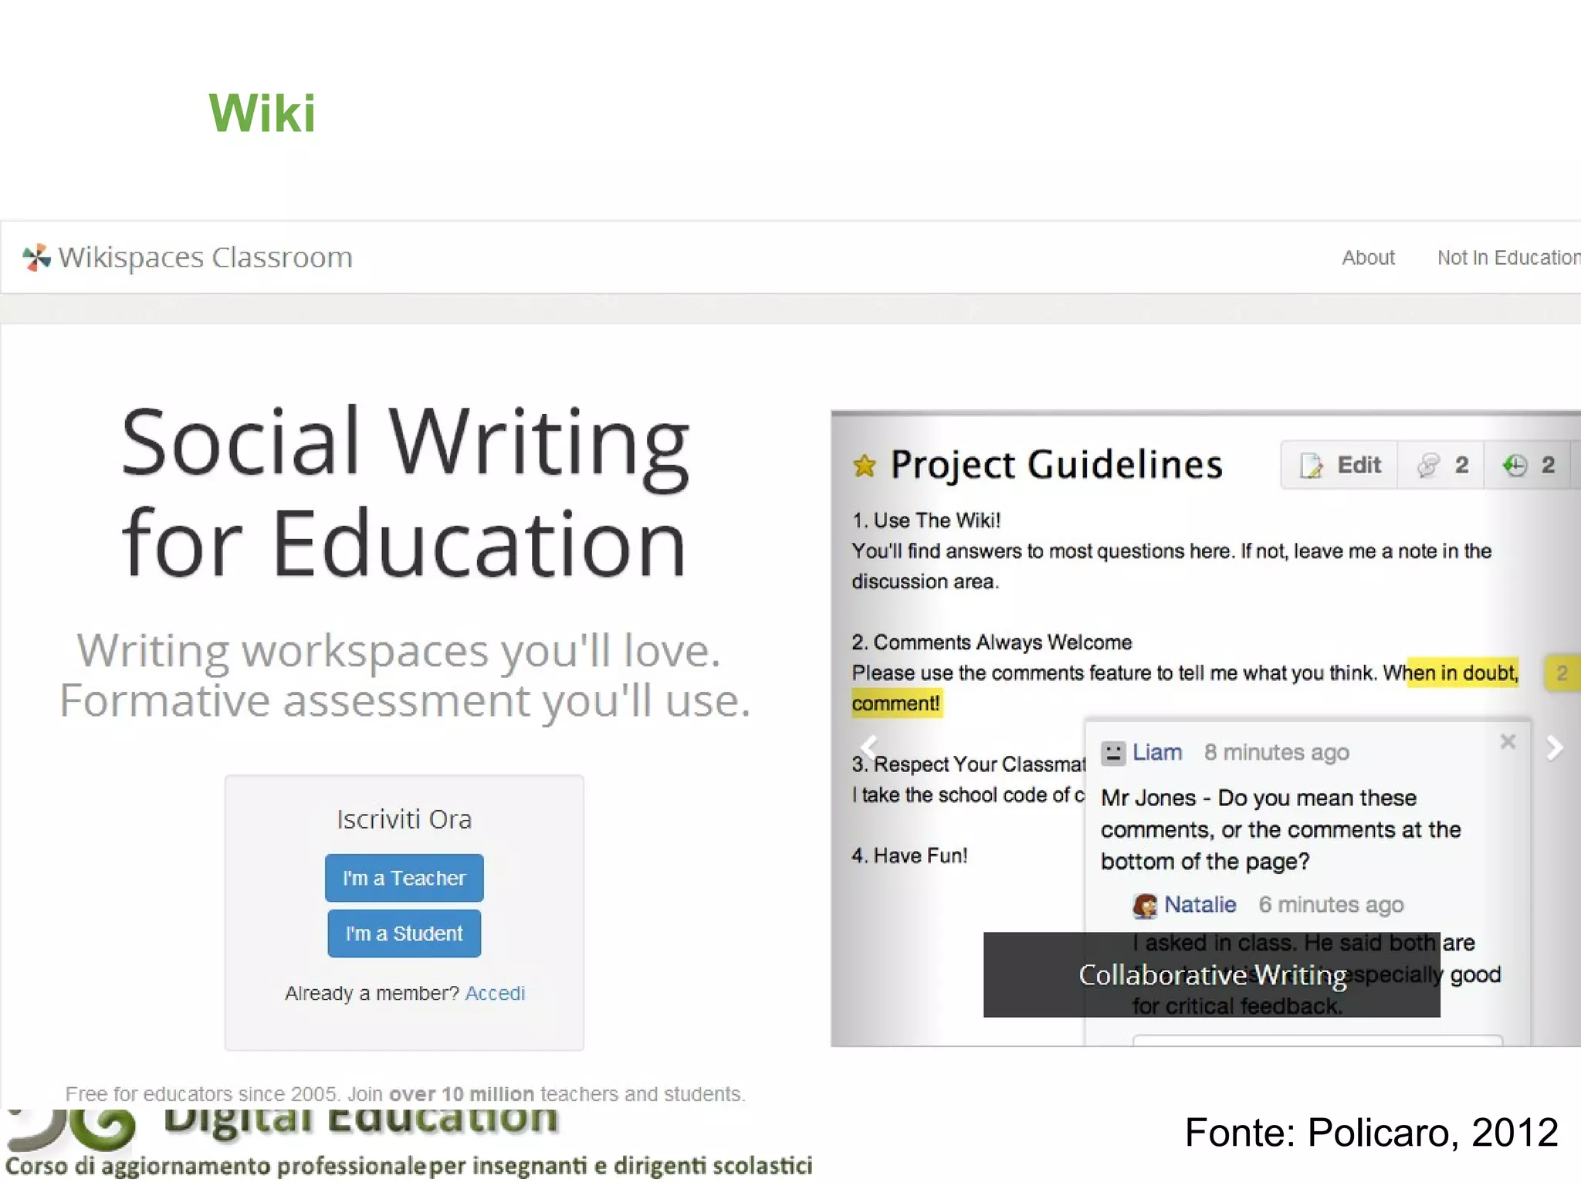Click the Accedi sign-in link
1581x1186 pixels.
pos(495,994)
